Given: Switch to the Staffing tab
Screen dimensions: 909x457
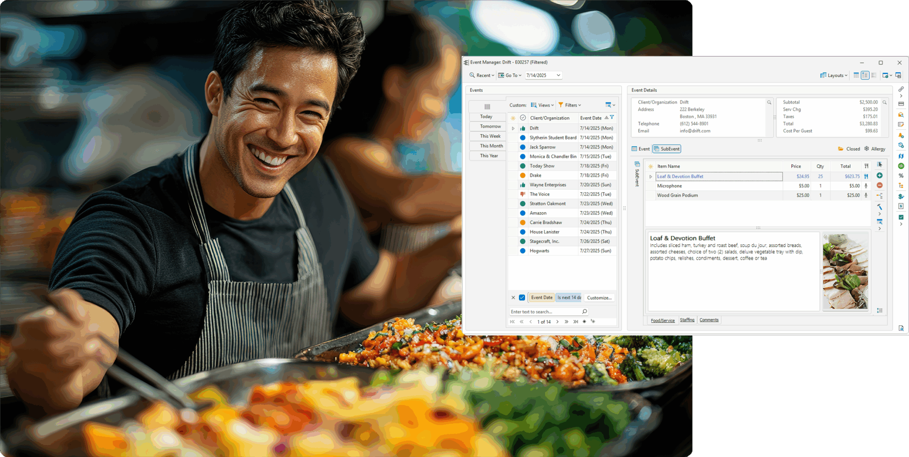Looking at the screenshot, I should pos(687,320).
